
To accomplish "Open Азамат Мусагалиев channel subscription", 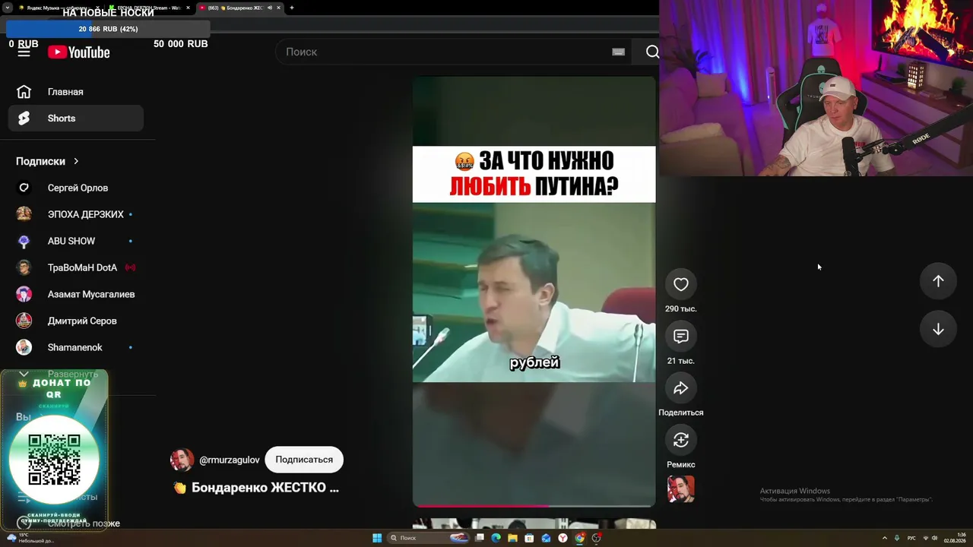I will 76,294.
